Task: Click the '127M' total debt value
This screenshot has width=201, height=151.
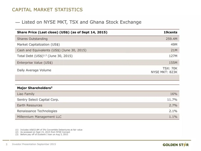Action: 173,56
